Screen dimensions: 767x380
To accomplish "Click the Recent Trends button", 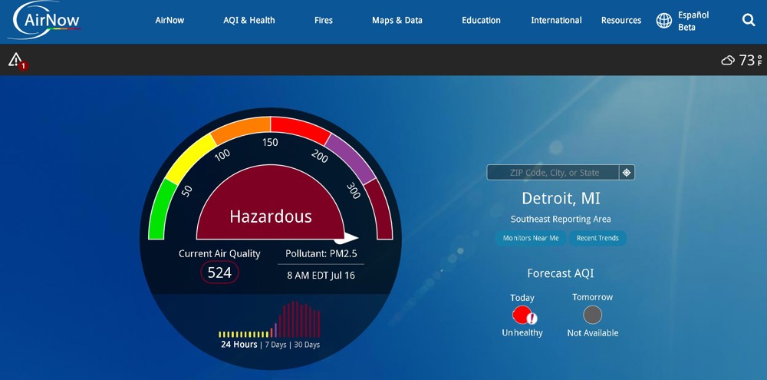I will coord(597,238).
